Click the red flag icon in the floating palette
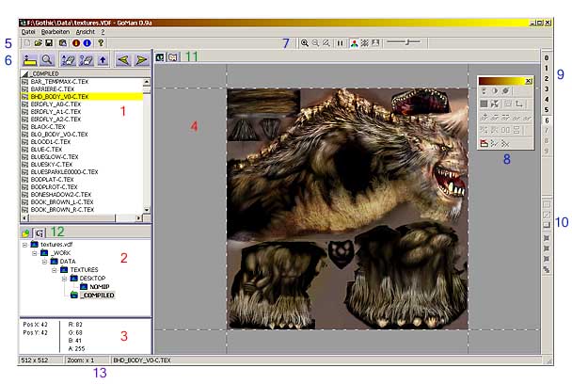Viewport: 572px width, 384px height. [x=485, y=143]
